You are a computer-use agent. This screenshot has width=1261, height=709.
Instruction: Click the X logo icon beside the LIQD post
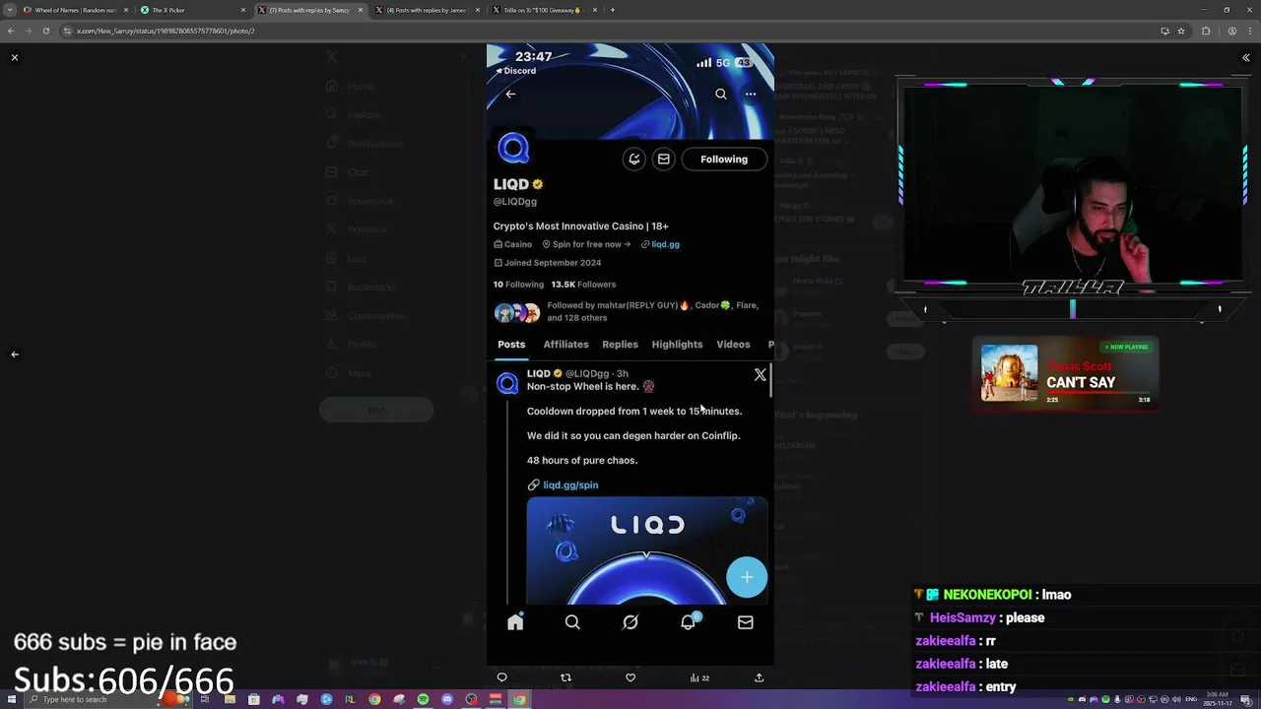coord(760,375)
